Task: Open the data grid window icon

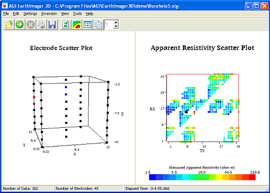Action: click(x=87, y=25)
